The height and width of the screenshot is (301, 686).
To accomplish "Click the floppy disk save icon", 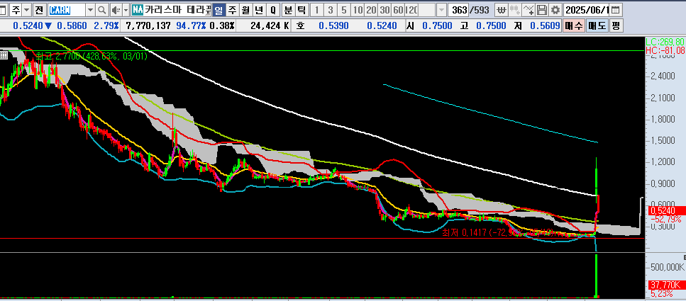I will pyautogui.click(x=541, y=10).
